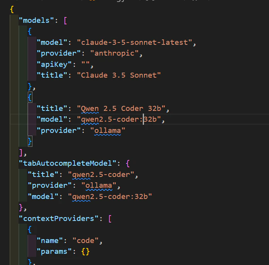Viewport: 269px width, 265px height.
Task: Click the "contextProviders" key name
Action: (59, 219)
